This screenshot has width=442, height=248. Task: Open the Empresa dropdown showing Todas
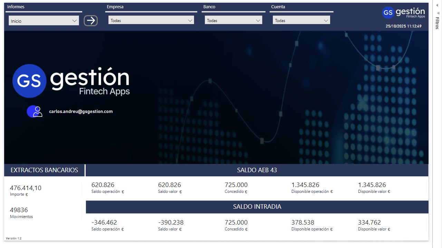pos(151,20)
